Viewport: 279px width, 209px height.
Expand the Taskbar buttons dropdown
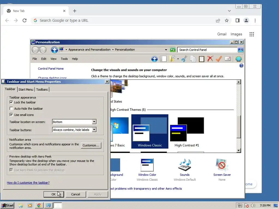click(94, 130)
